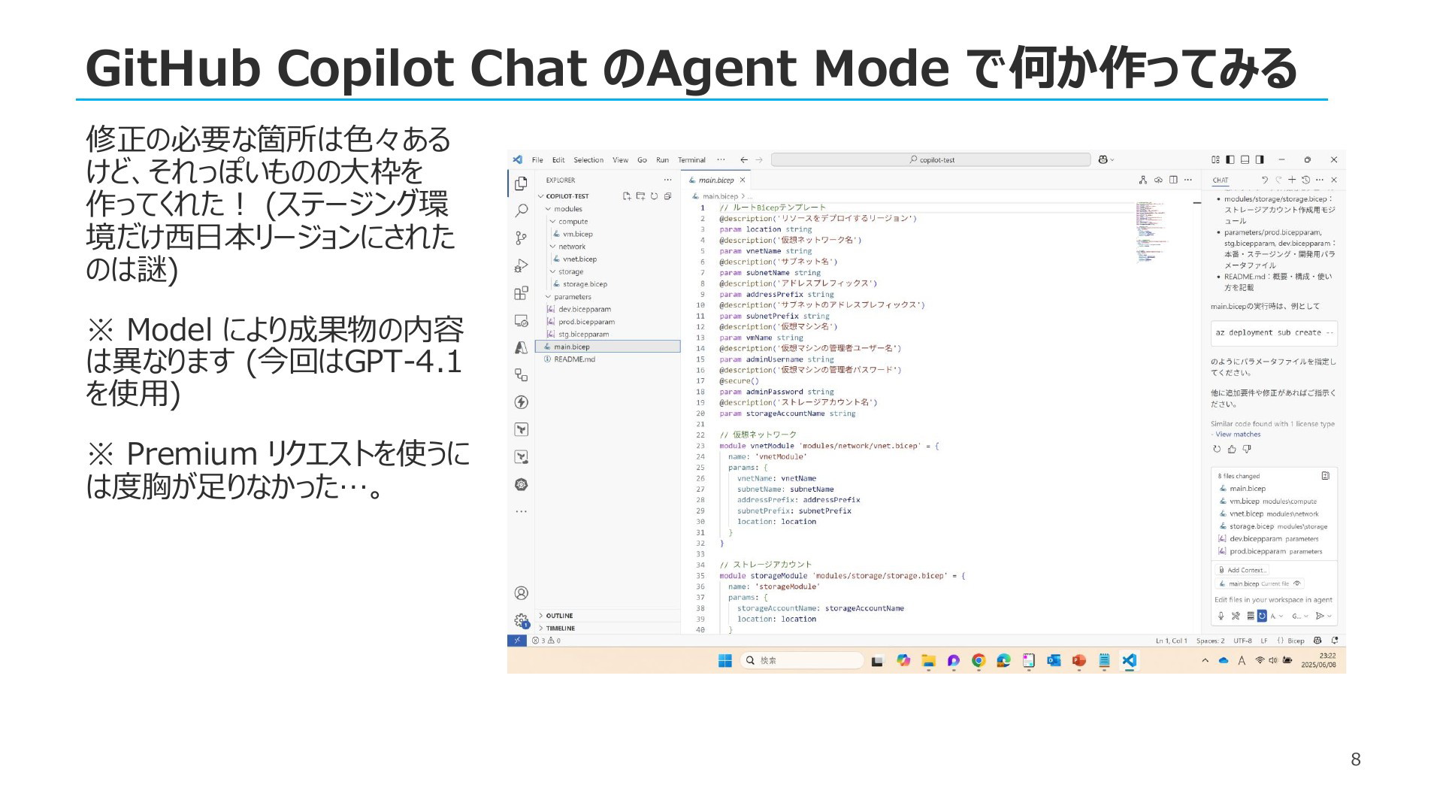1443x812 pixels.
Task: Retry the chat response
Action: point(1217,449)
